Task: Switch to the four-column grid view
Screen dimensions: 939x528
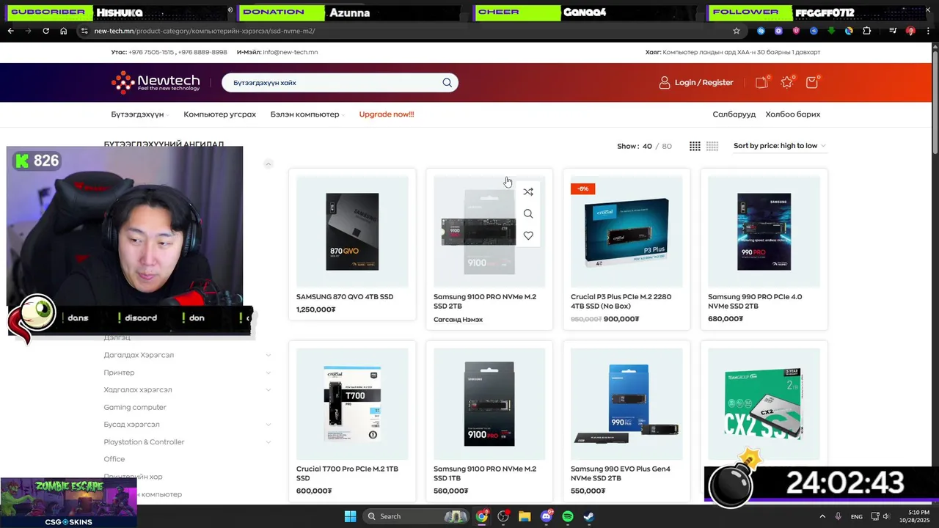Action: pyautogui.click(x=712, y=146)
